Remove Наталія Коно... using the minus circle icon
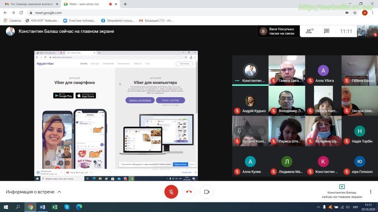378x212 pixels. click(261, 131)
